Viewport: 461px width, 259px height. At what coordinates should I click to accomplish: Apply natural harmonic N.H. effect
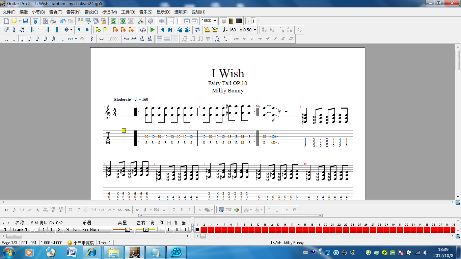(x=53, y=210)
